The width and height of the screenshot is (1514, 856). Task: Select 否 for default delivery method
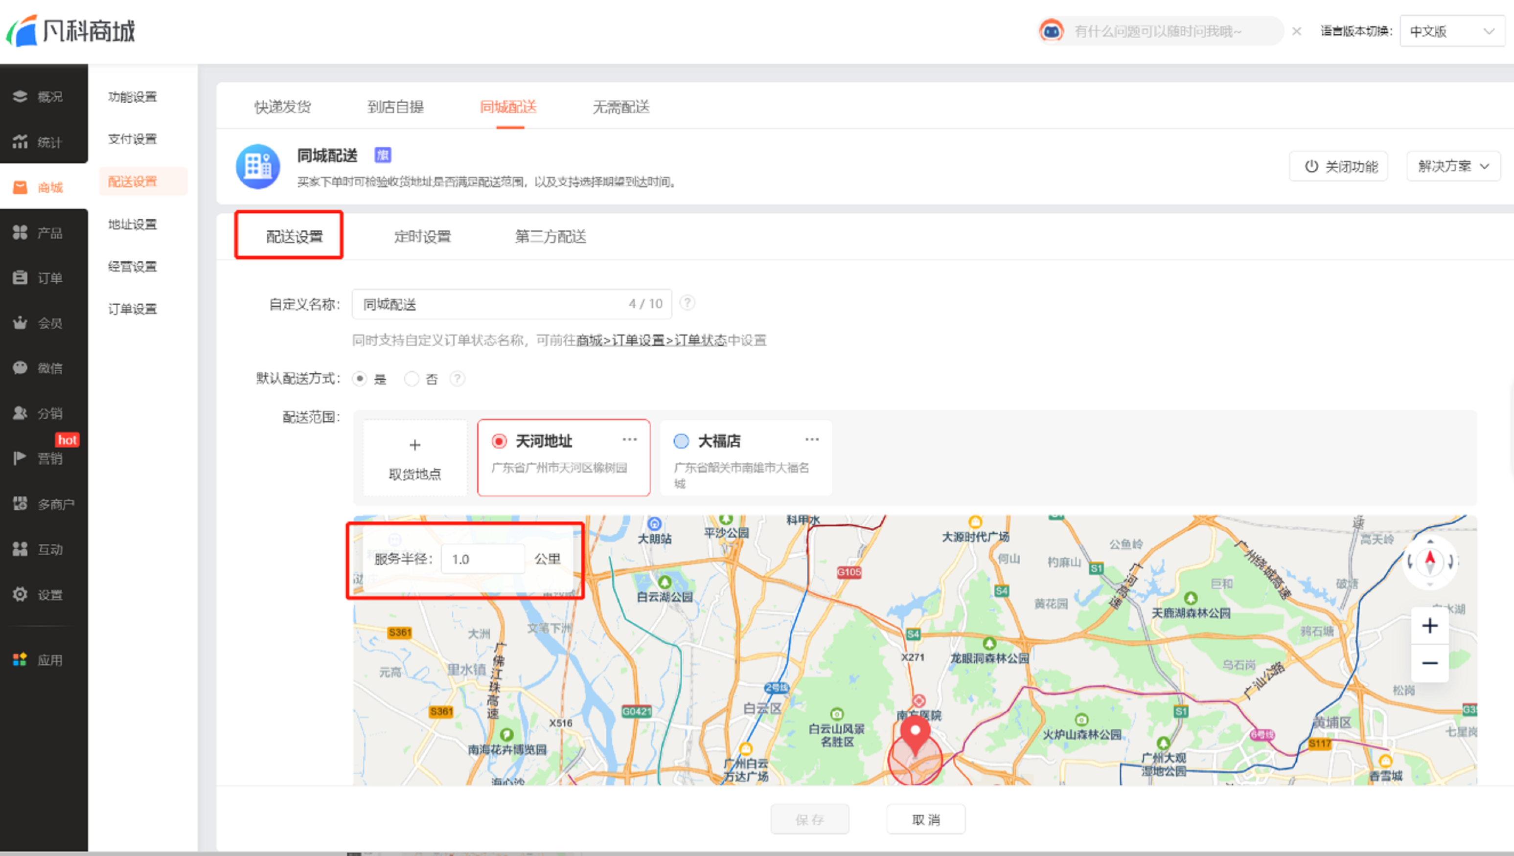[412, 379]
